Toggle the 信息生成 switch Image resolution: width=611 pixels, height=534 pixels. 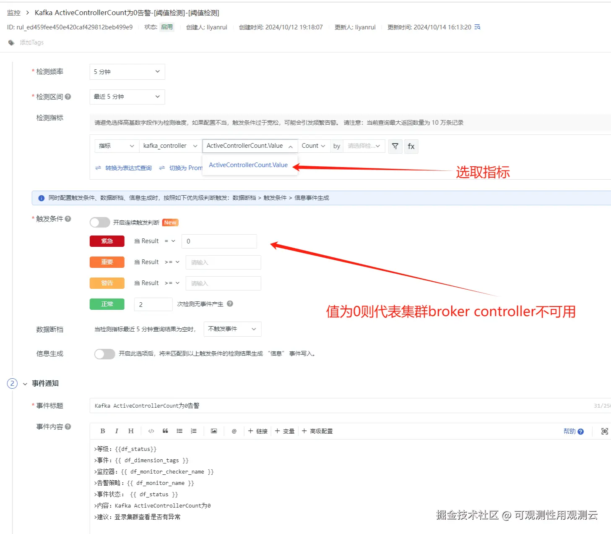point(104,354)
